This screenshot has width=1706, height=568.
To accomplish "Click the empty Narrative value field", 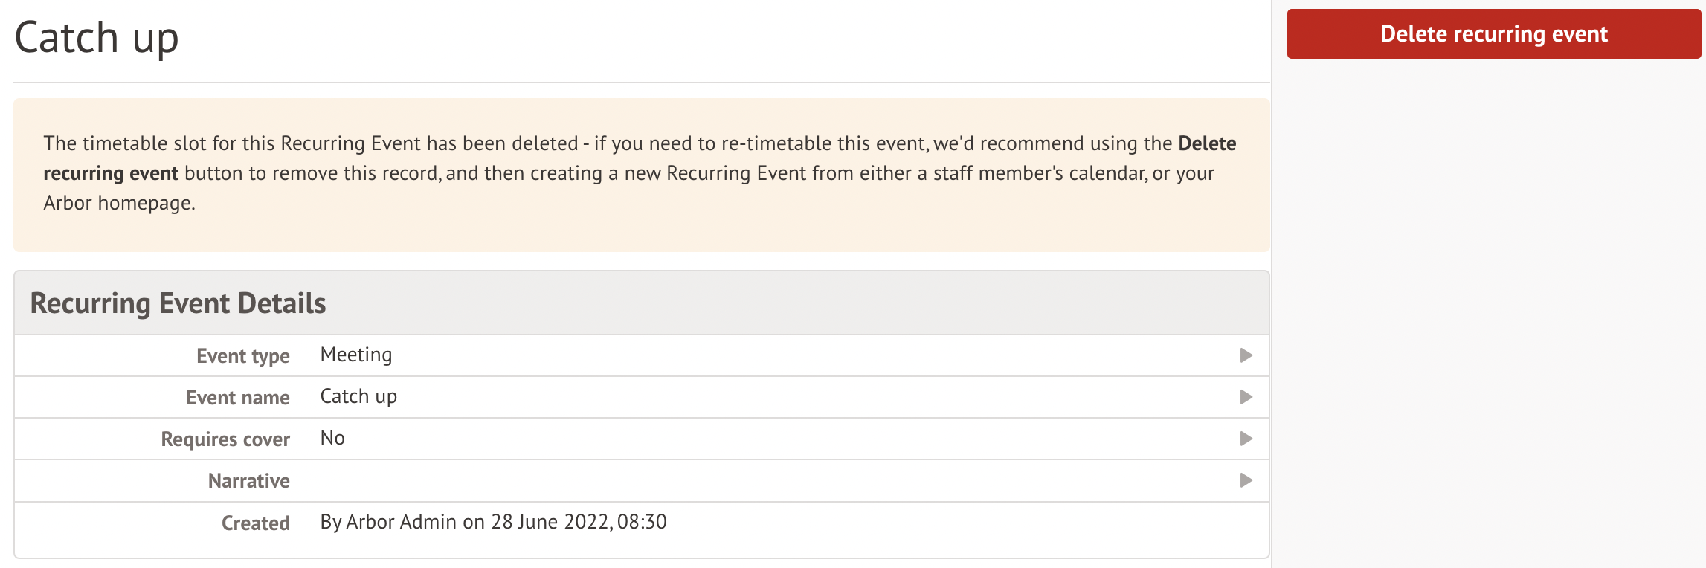I will pyautogui.click(x=744, y=480).
